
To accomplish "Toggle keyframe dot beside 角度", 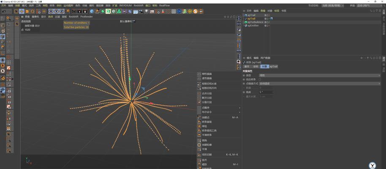I will click(244, 92).
